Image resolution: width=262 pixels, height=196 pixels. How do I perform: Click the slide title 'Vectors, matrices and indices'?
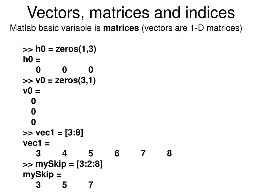tap(131, 13)
